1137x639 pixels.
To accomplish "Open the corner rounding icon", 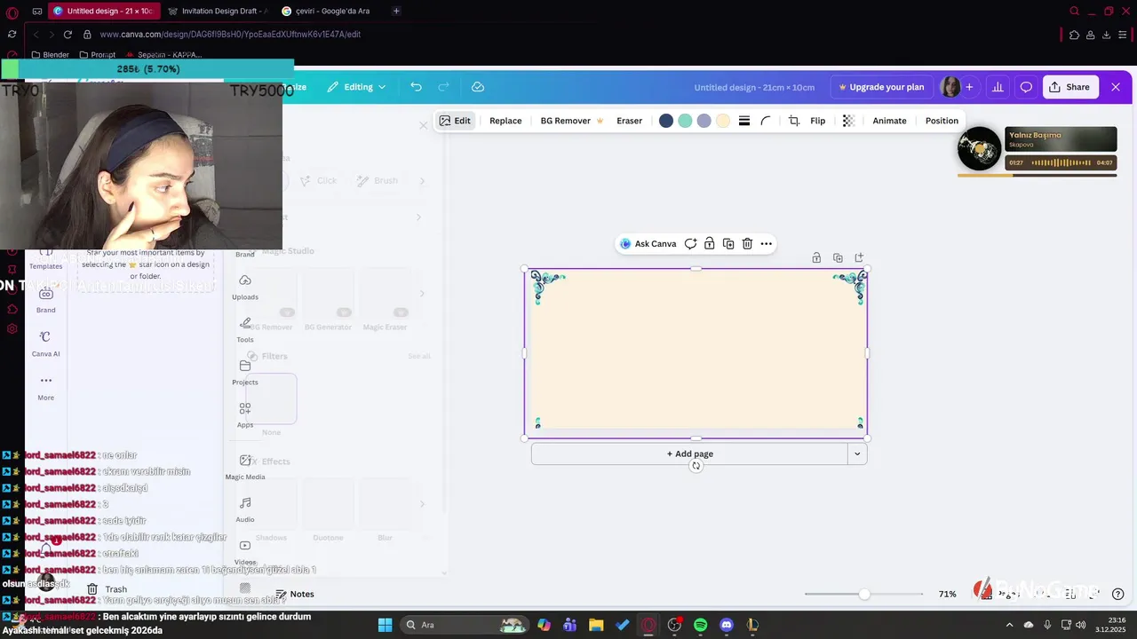I will point(766,121).
